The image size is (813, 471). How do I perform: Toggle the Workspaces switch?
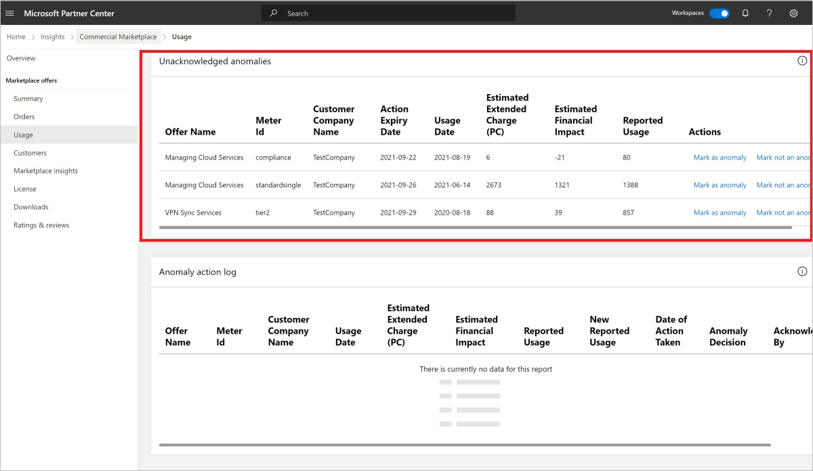719,14
